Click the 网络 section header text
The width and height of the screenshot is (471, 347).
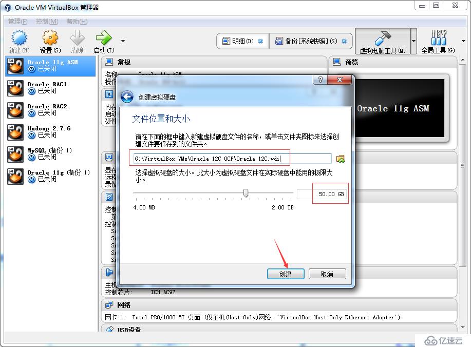coord(124,305)
